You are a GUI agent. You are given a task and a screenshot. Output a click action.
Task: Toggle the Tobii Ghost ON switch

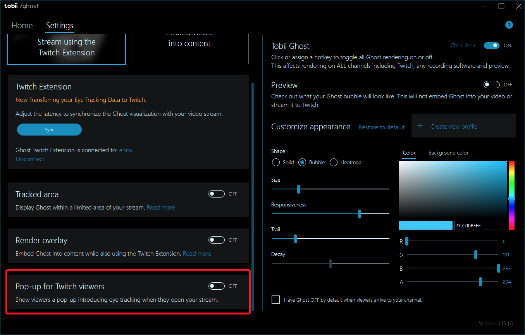(491, 45)
